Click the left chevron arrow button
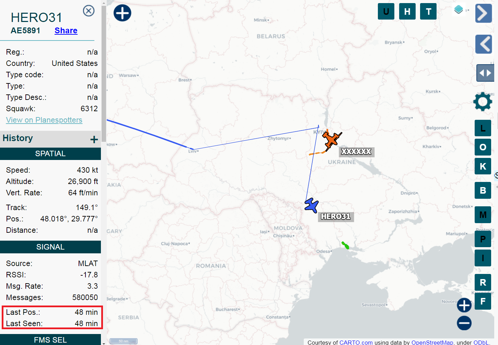 [x=484, y=44]
